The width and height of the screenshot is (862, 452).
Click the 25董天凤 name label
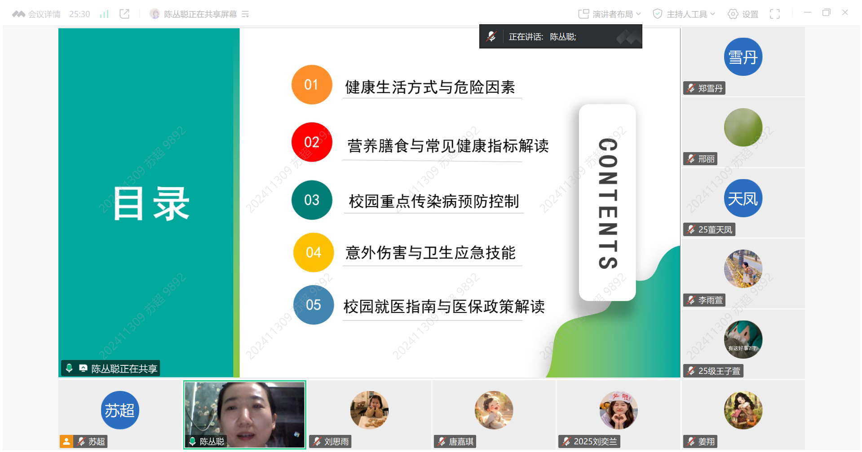715,230
